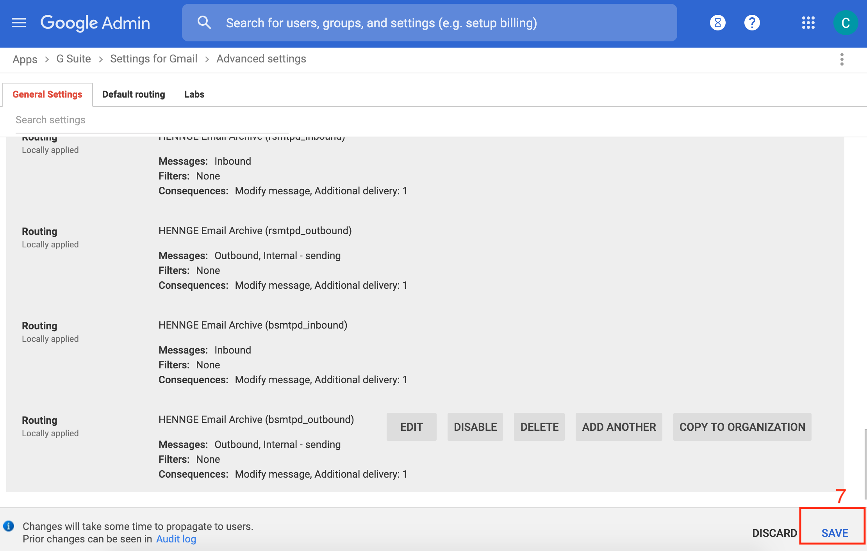This screenshot has height=551, width=867.
Task: Click Routing label for rsmtpd_outbound
Action: [39, 231]
